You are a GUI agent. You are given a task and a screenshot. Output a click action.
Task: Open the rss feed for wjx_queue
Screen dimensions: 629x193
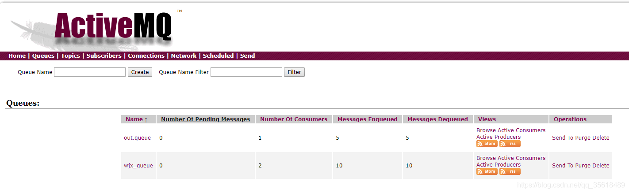pos(510,171)
